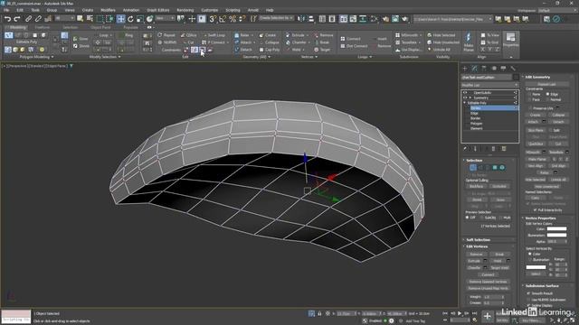Screen dimensions: 579x325
Task: Activate the Select and Link tool
Action: pos(28,19)
